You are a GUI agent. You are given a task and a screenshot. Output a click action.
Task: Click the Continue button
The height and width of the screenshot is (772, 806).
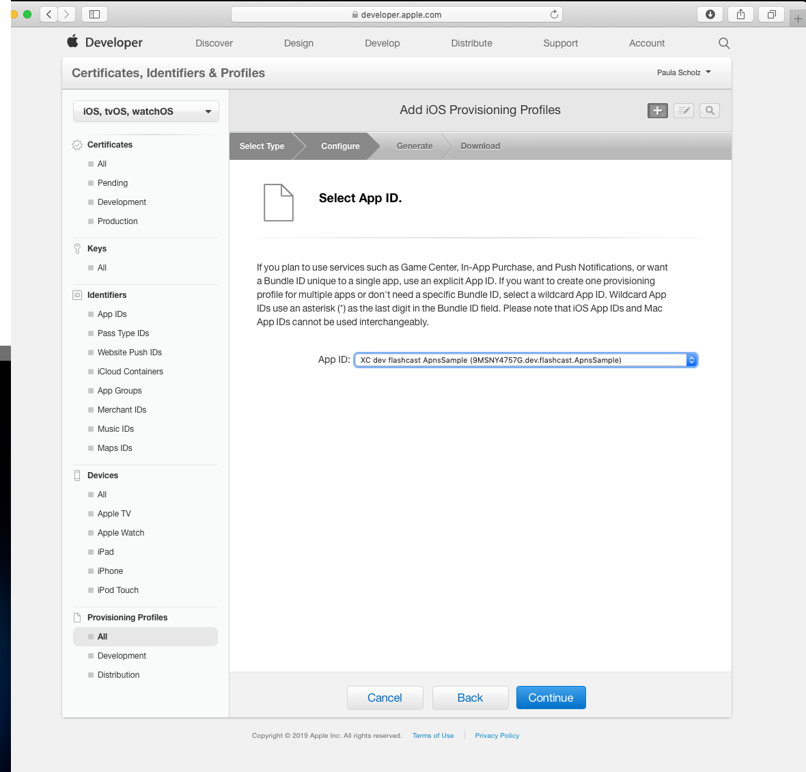(x=551, y=698)
